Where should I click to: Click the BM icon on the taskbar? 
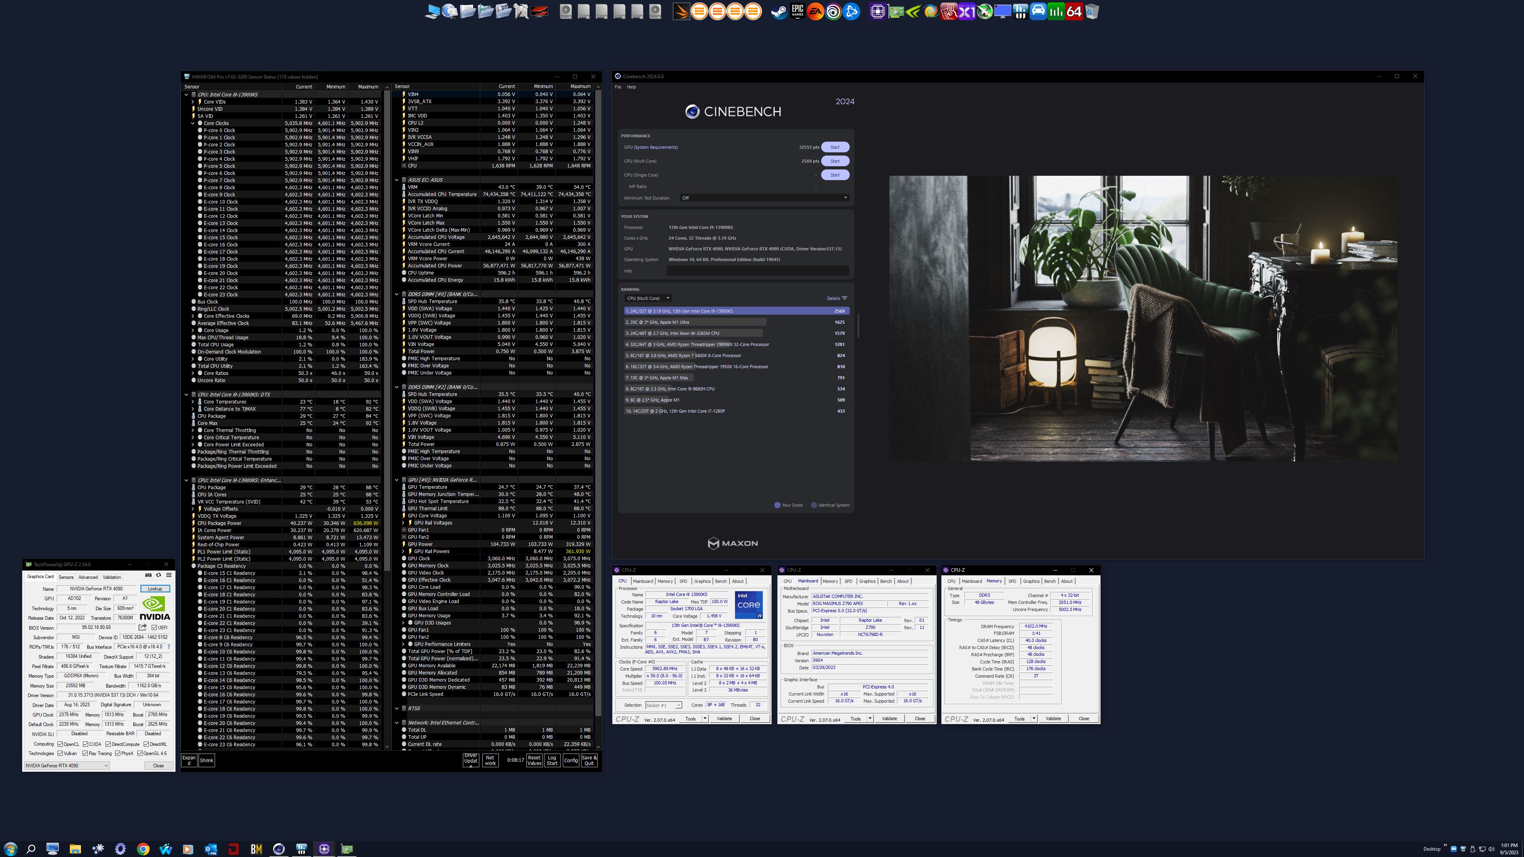(256, 849)
